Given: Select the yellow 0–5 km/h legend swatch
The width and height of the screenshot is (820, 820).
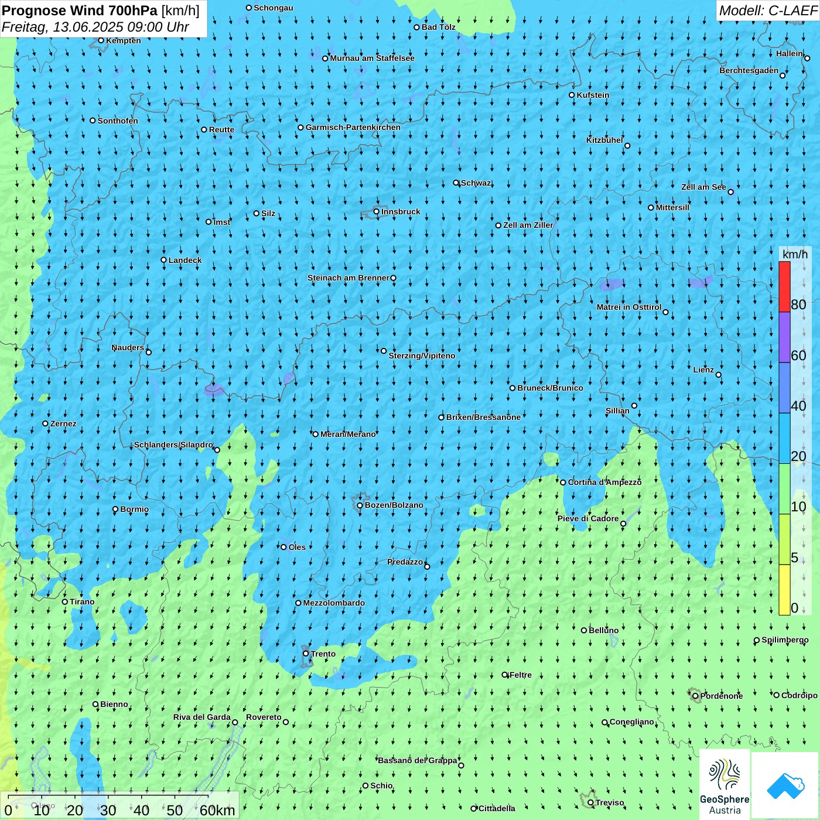Looking at the screenshot, I should coord(784,590).
